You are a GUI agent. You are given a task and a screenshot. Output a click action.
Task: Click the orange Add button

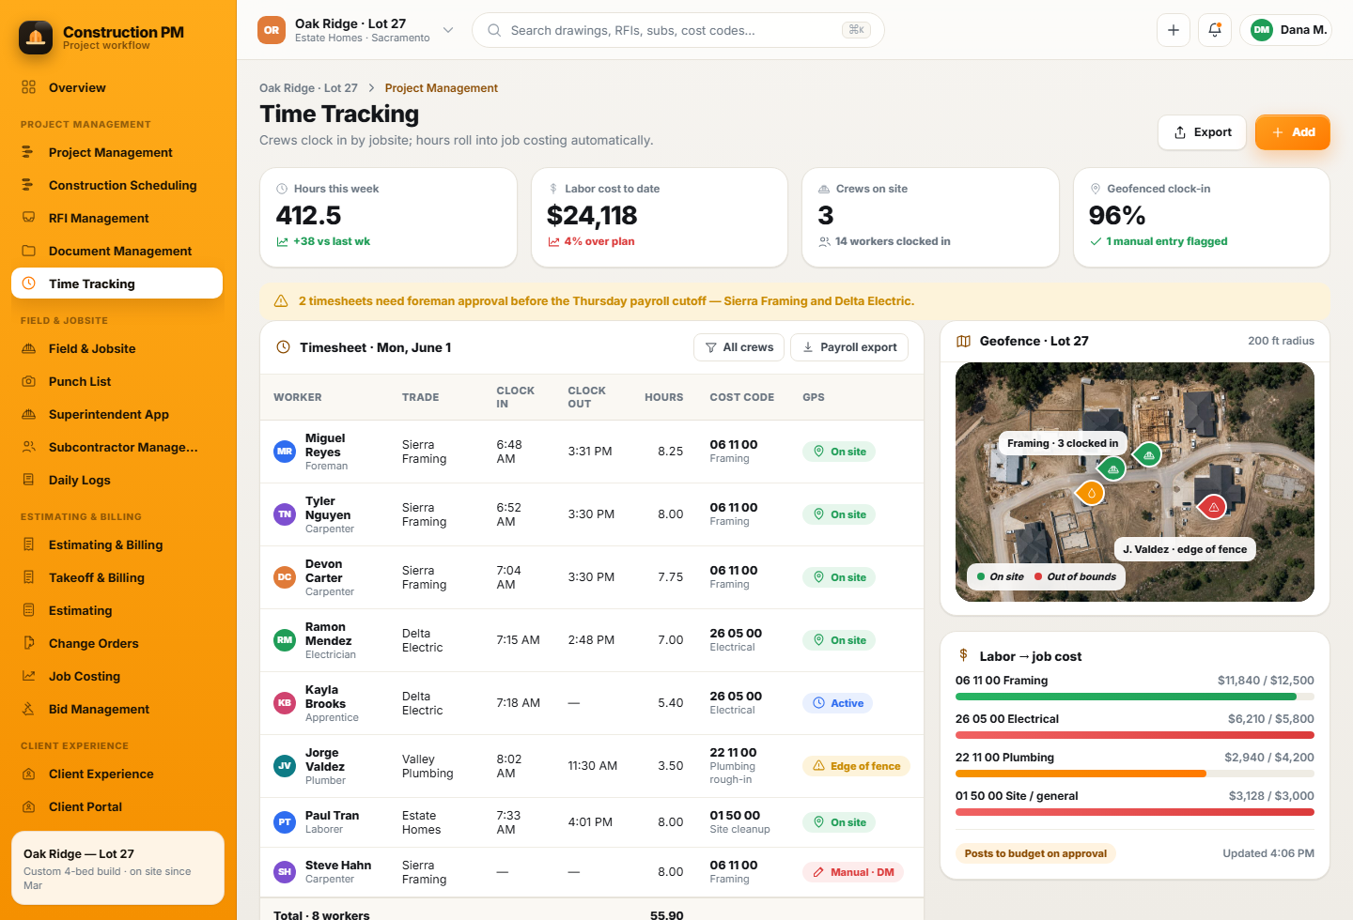coord(1292,132)
